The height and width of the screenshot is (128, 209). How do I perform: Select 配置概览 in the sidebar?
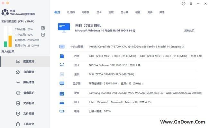25,61
